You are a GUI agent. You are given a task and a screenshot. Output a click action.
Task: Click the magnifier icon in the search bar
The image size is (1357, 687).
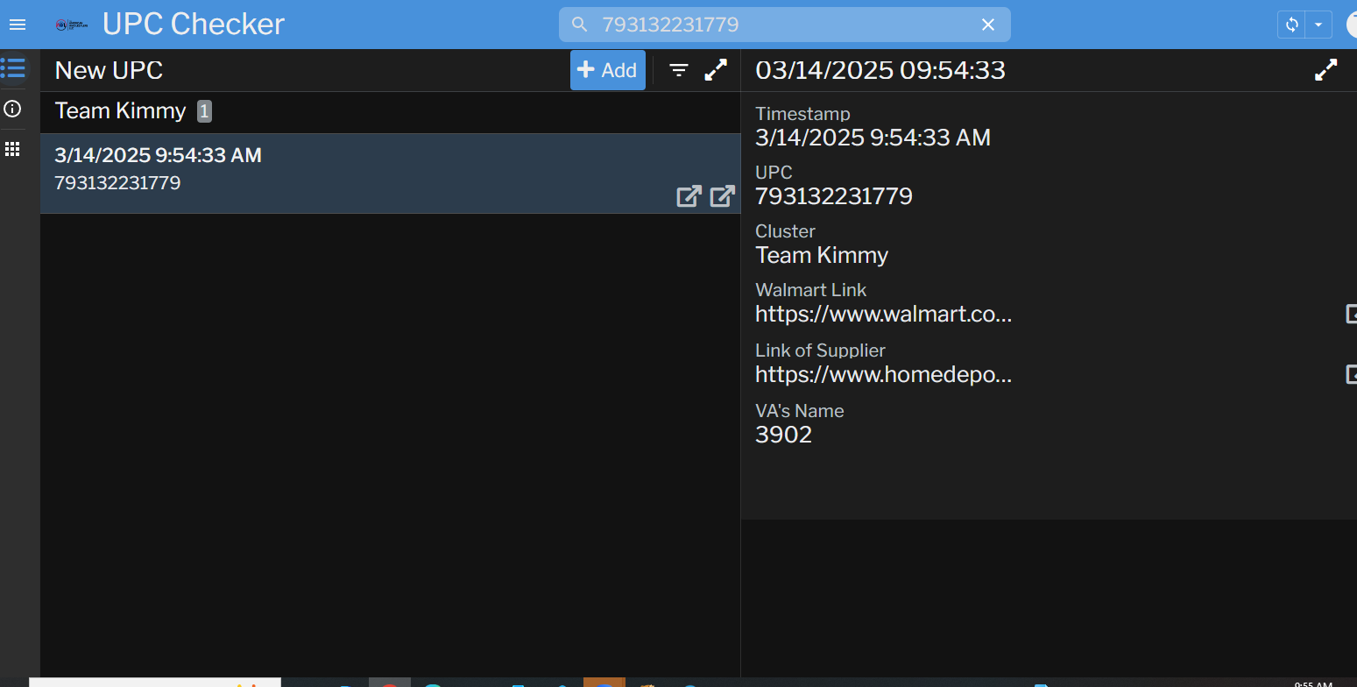[x=579, y=25]
